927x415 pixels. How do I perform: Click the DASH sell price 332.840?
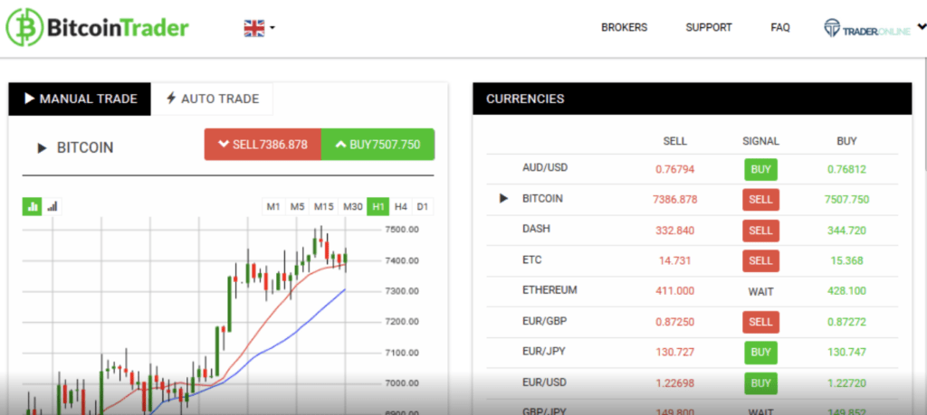674,231
